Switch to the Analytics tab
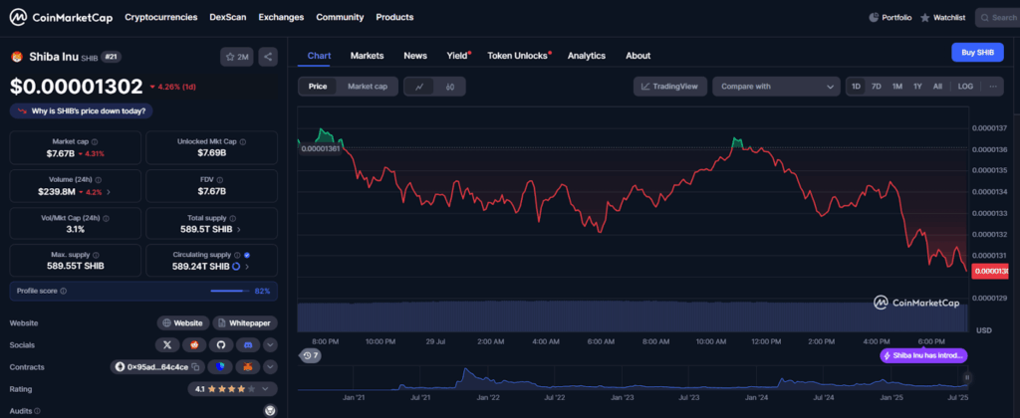1020x418 pixels. (586, 56)
